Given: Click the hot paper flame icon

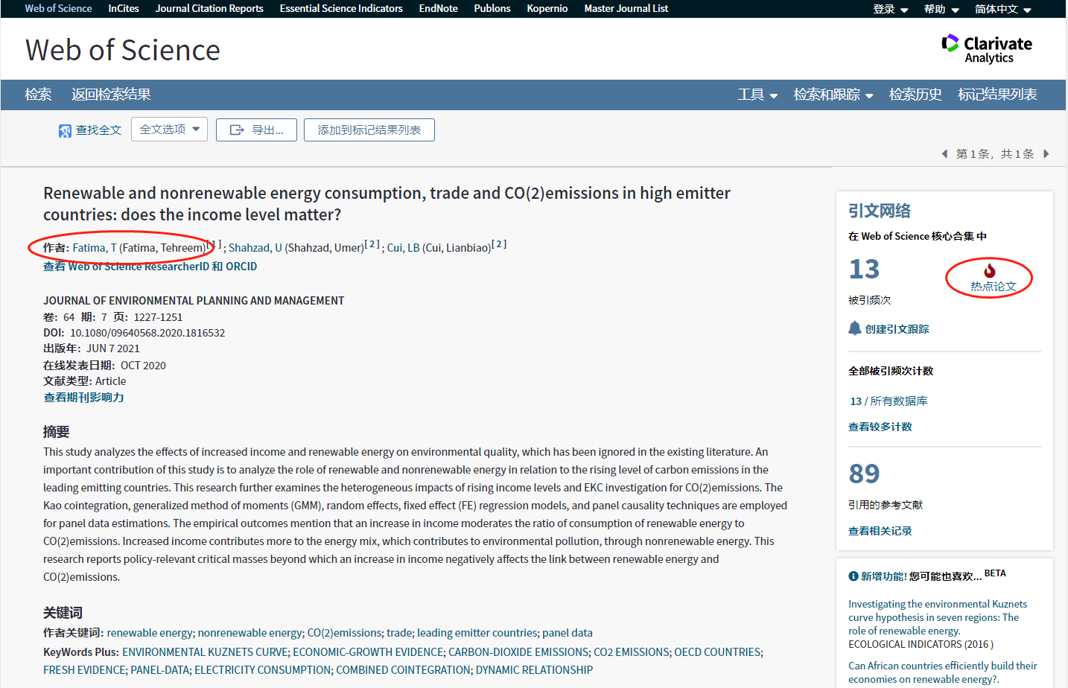Looking at the screenshot, I should (989, 271).
